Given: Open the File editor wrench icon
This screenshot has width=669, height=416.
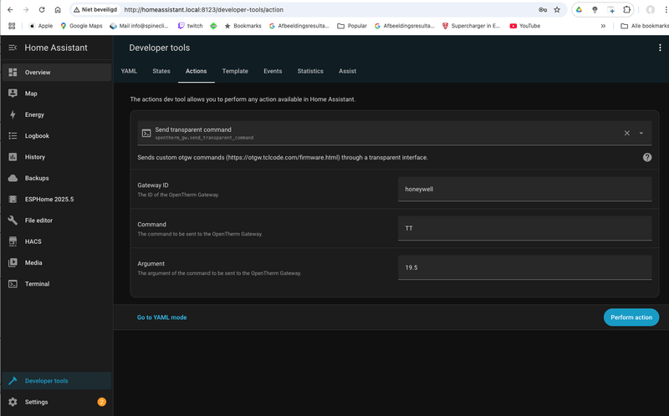Looking at the screenshot, I should (x=13, y=221).
